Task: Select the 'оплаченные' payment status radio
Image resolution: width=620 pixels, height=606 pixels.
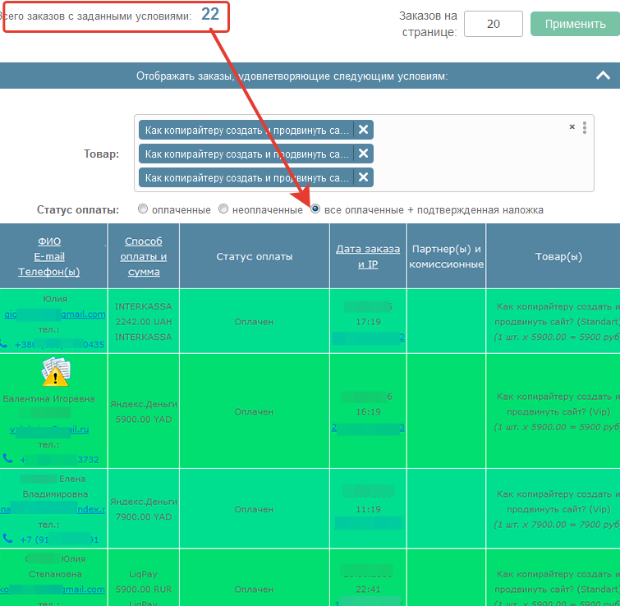Action: point(143,209)
